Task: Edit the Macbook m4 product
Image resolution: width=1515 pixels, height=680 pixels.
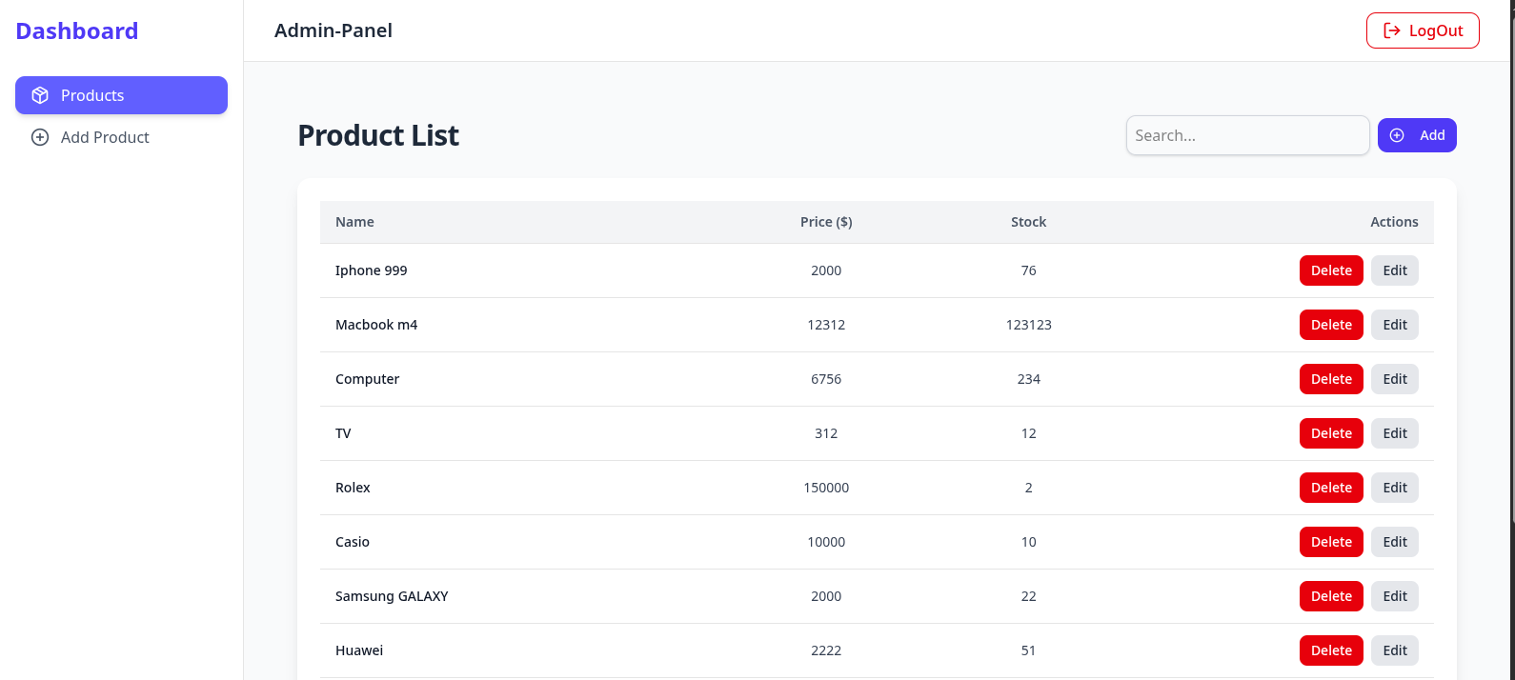Action: 1395,325
